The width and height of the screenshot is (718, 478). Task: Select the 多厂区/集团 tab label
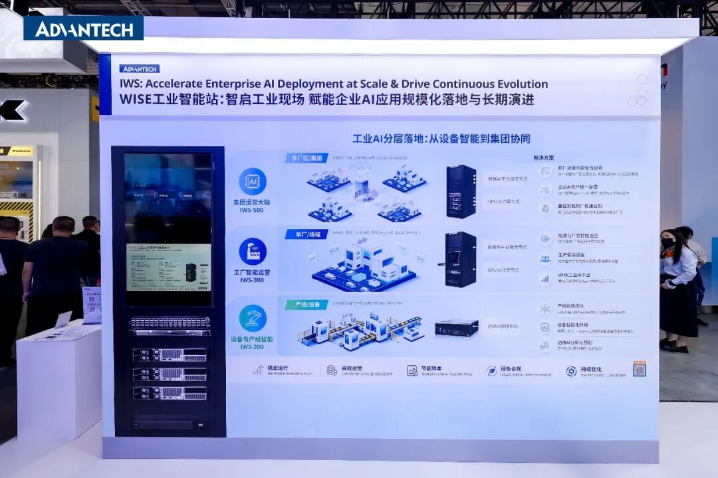tap(306, 158)
